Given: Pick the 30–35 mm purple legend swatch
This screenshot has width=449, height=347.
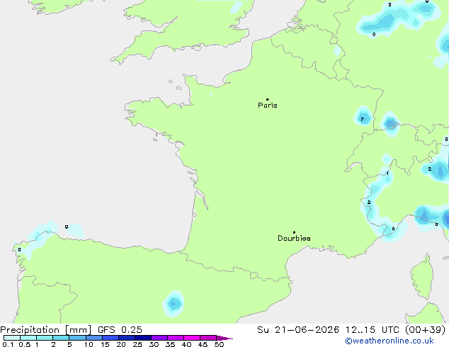Looking at the screenshot, I should (159, 338).
